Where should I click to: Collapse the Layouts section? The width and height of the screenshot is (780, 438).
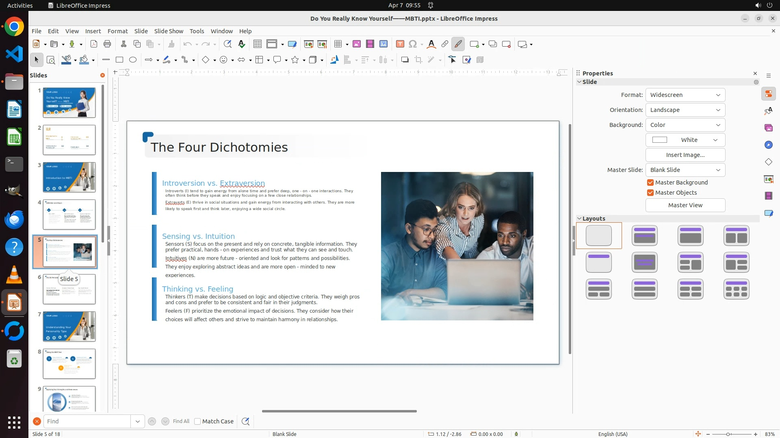coord(579,219)
